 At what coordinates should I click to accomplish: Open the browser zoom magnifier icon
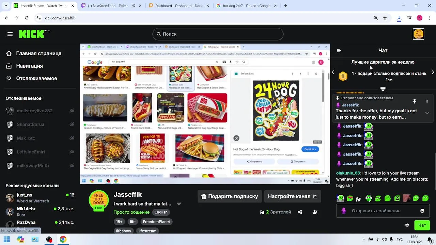[376, 18]
